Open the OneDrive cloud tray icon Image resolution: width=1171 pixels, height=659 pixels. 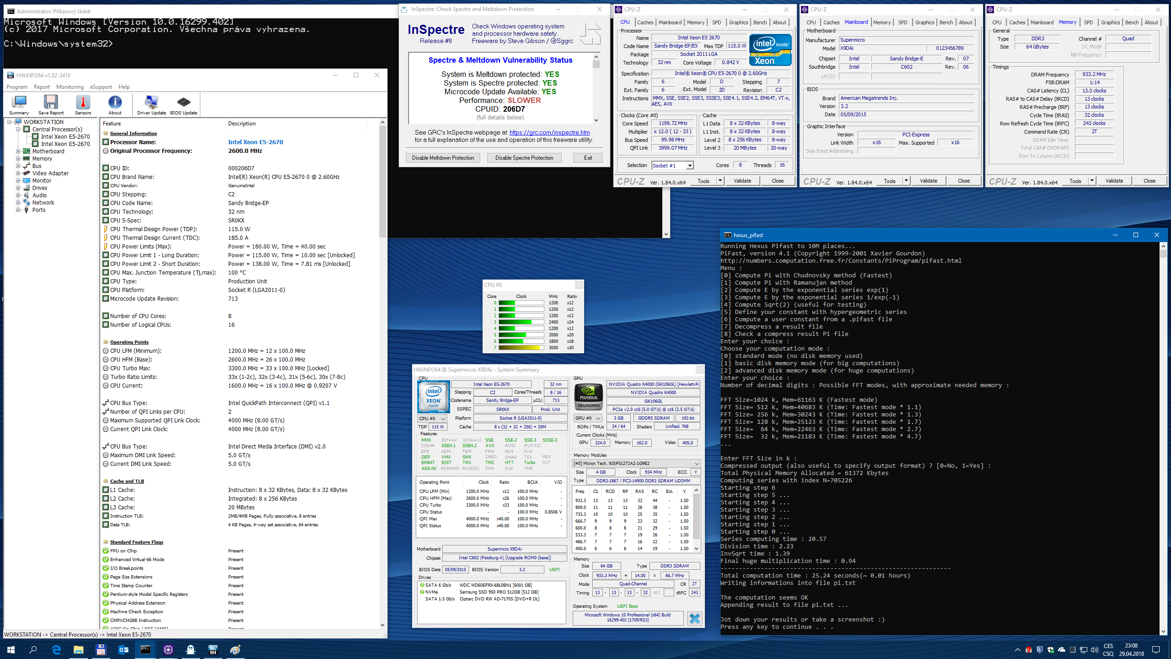pos(1062,649)
